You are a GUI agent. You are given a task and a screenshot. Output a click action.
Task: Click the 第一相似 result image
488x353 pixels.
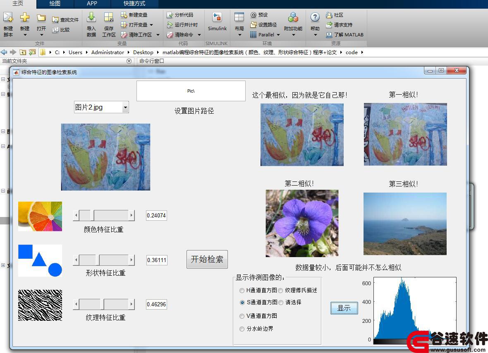pos(405,134)
